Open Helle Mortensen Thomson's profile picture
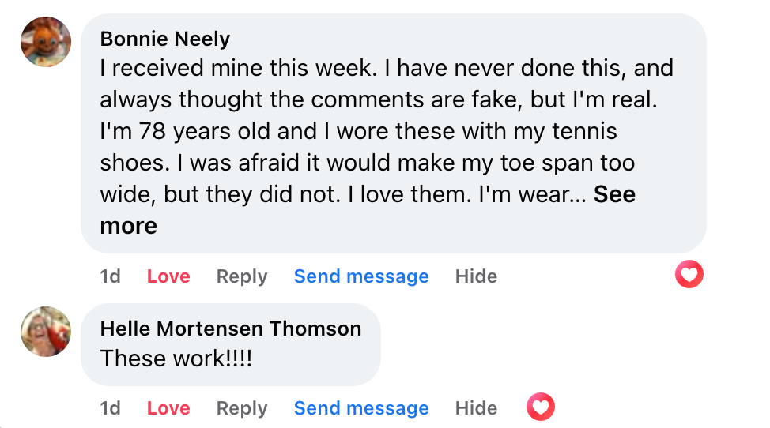 (46, 331)
